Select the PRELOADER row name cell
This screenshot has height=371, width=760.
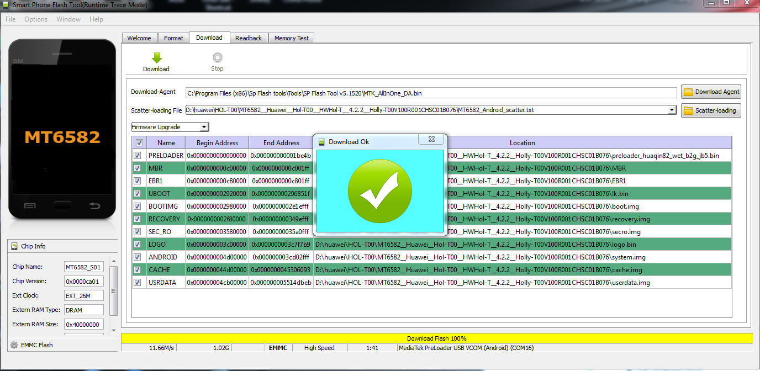166,156
